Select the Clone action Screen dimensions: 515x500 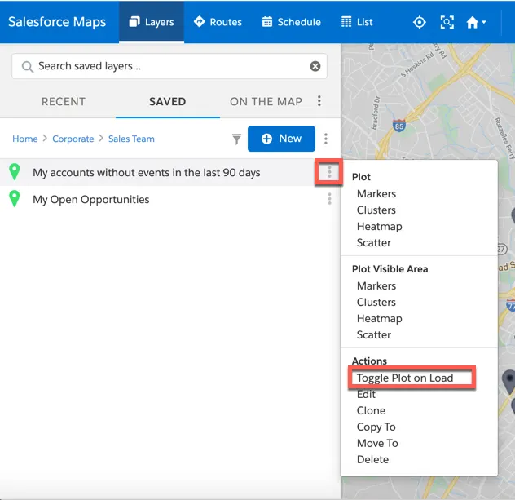click(x=371, y=411)
